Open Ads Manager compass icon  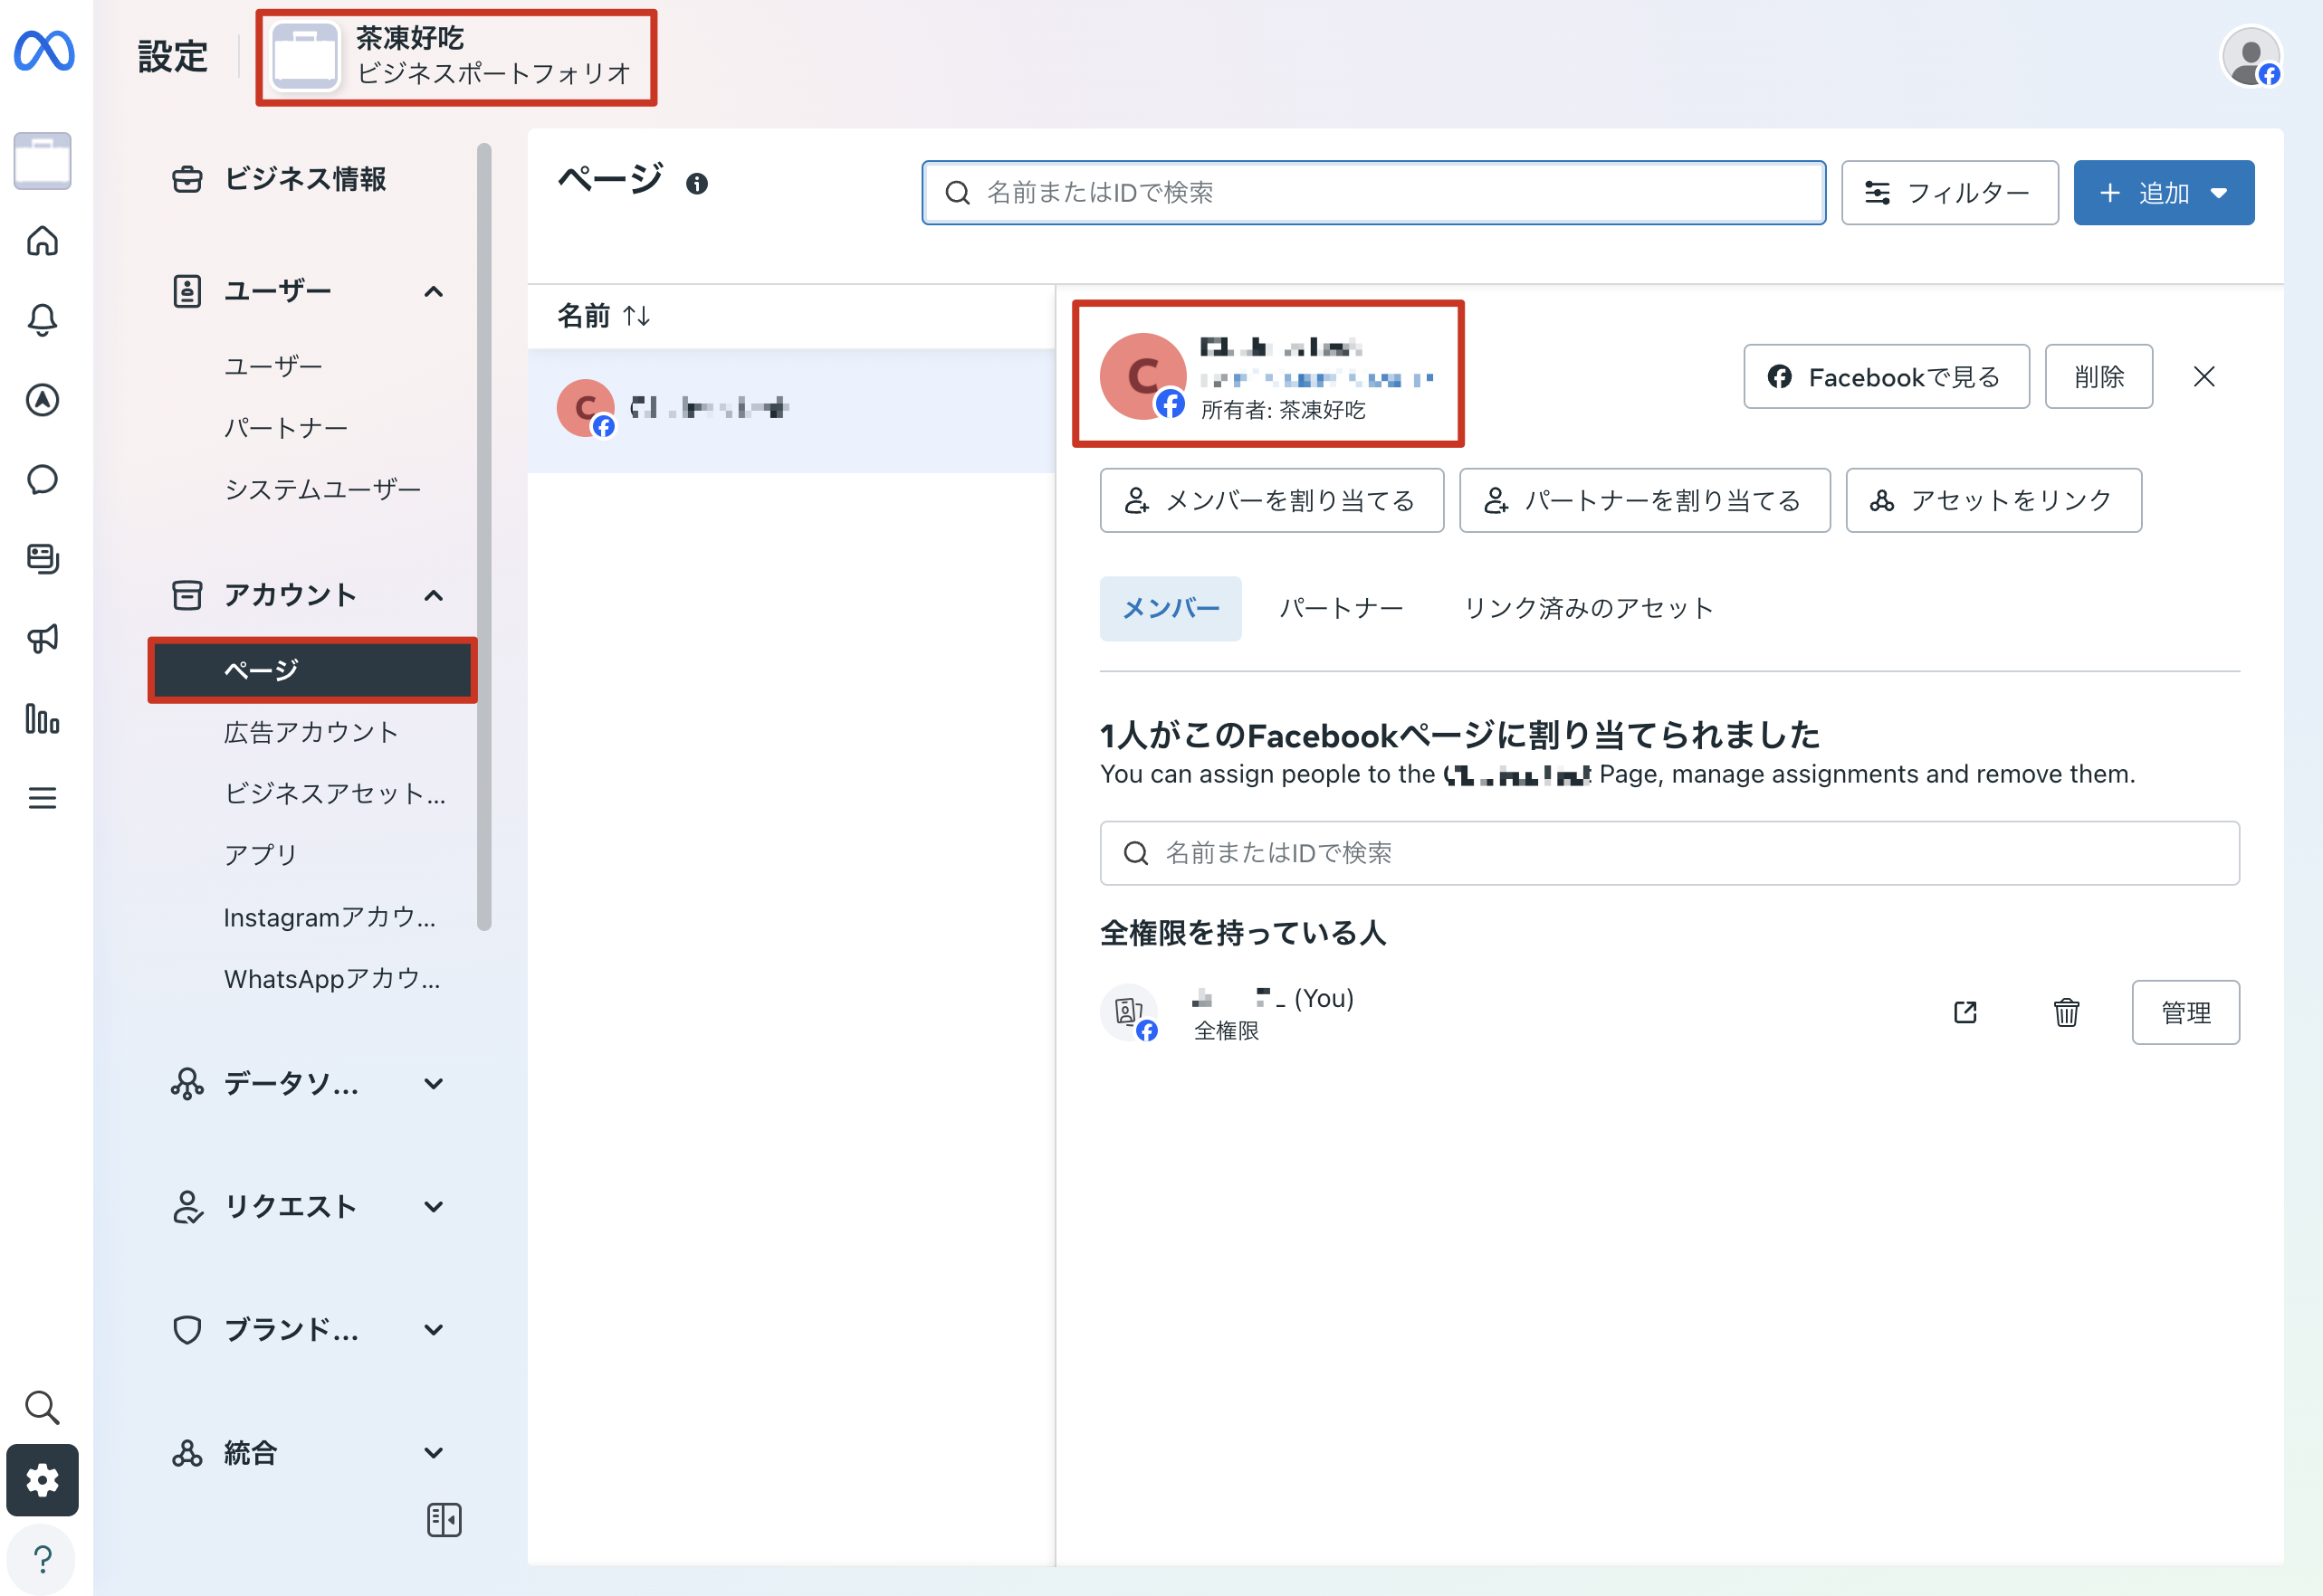pos(42,400)
